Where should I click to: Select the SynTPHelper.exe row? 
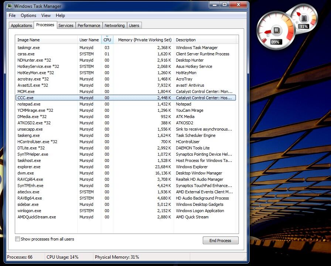tap(126, 154)
